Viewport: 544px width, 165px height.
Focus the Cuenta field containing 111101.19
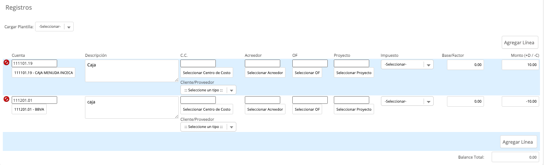click(x=34, y=63)
